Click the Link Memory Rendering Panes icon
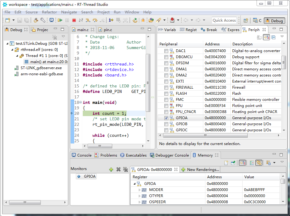 (x=259, y=163)
